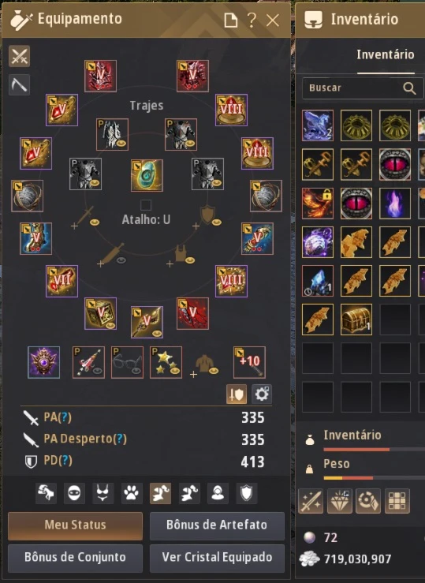Click Ver Cristal Equipado

[x=217, y=558]
